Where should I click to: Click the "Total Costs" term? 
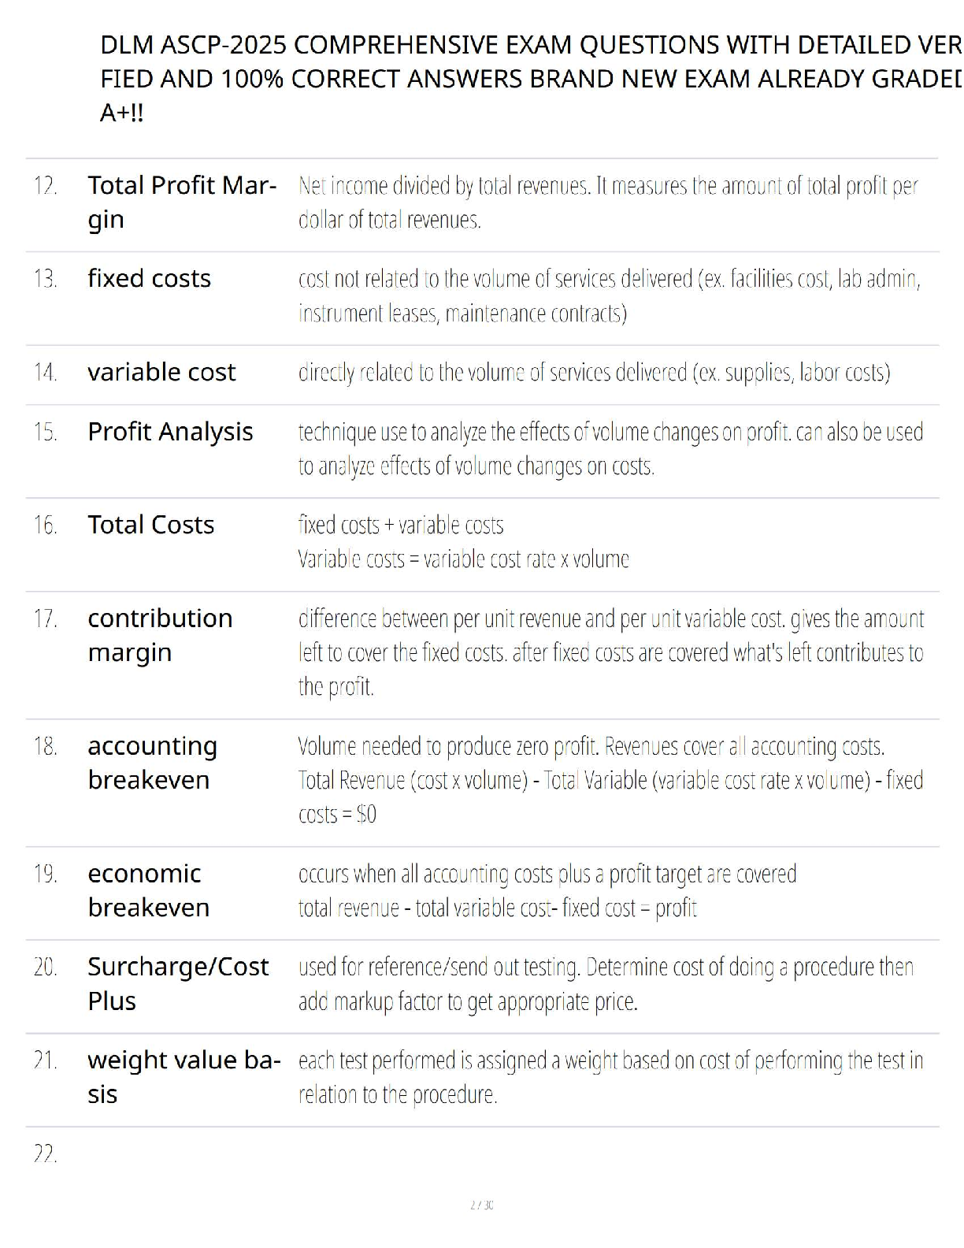[x=150, y=525]
